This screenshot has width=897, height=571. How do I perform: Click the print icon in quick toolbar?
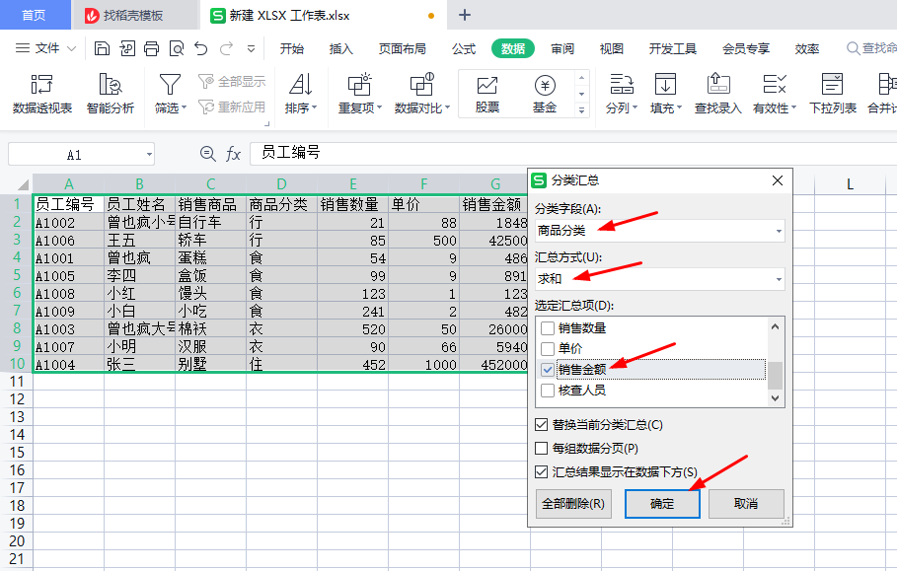click(x=151, y=48)
